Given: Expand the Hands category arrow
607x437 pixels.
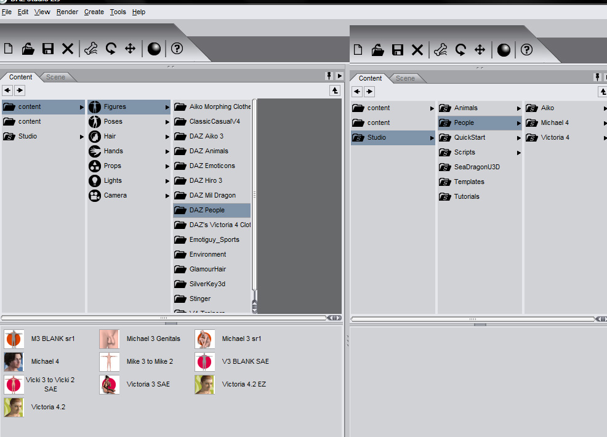Looking at the screenshot, I should [x=167, y=151].
